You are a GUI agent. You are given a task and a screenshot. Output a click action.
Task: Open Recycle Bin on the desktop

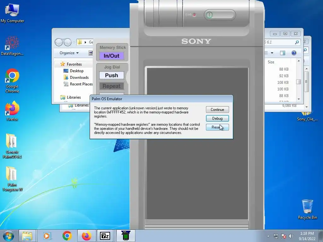click(x=307, y=209)
